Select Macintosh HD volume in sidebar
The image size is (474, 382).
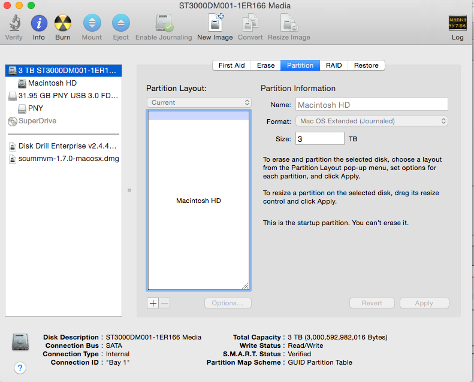(x=64, y=83)
